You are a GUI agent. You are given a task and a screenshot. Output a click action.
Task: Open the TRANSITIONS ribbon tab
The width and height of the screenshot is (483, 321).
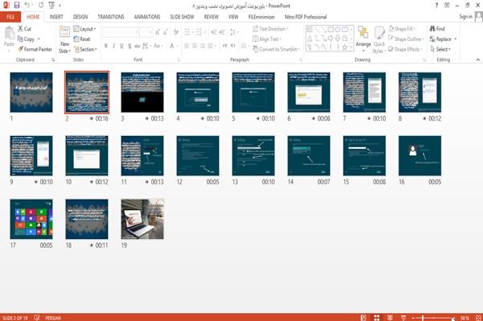click(x=111, y=17)
